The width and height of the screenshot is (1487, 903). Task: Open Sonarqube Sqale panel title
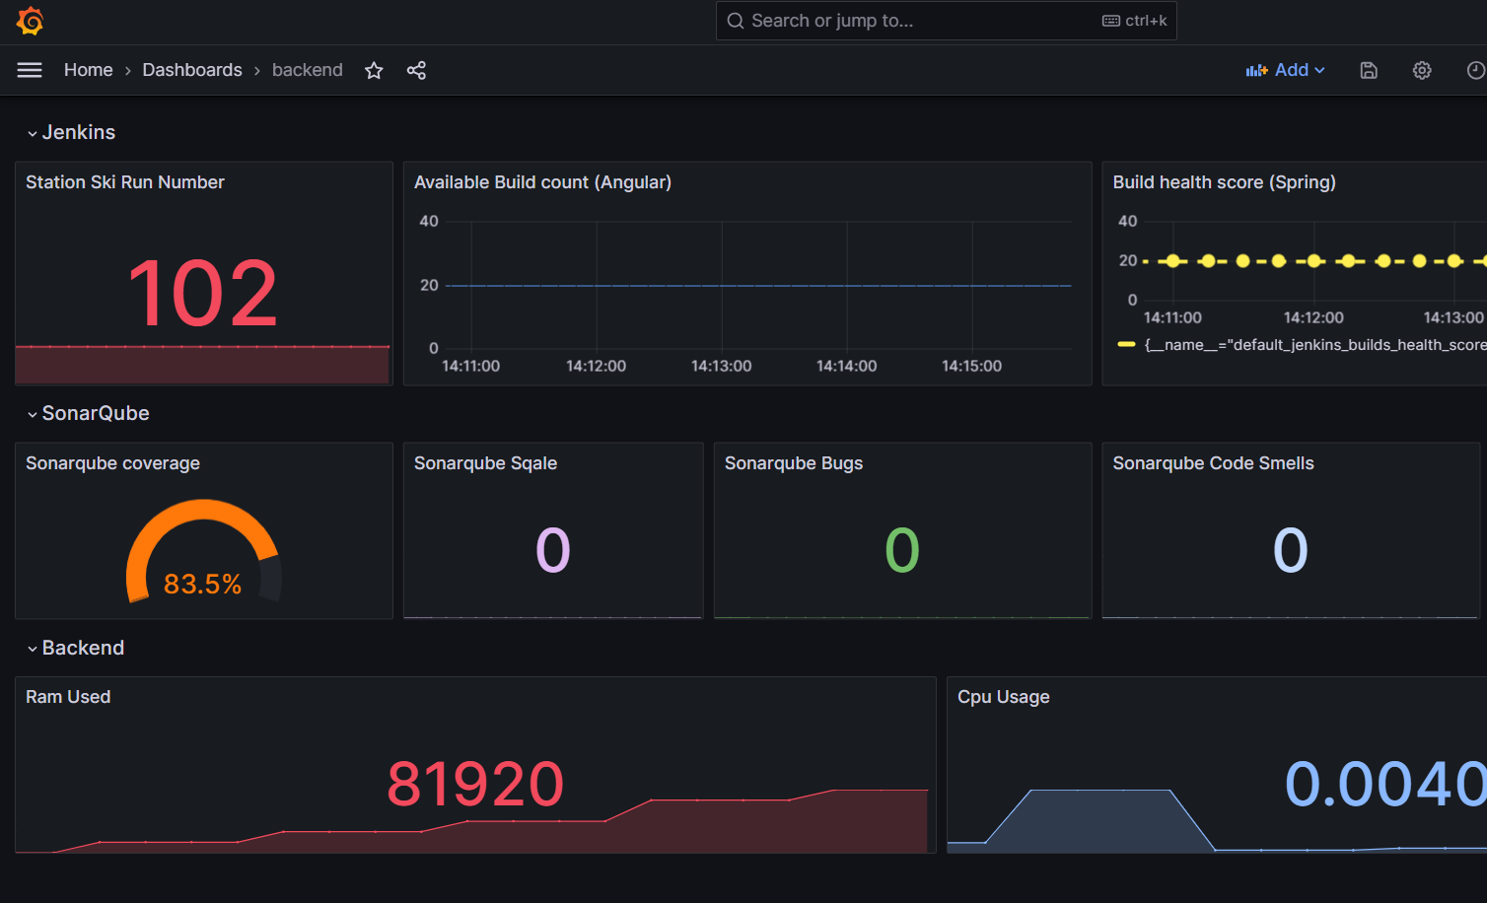[485, 463]
